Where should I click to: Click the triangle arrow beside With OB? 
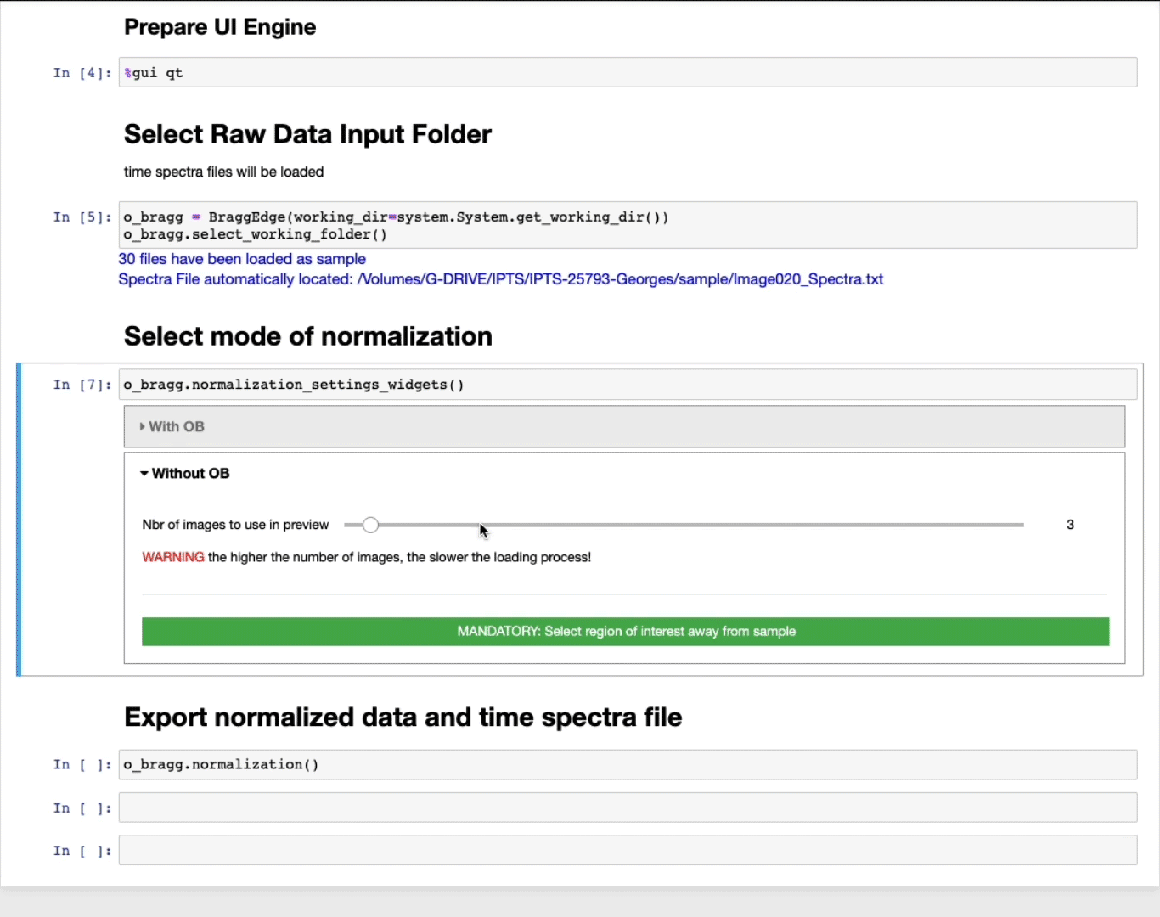(142, 427)
